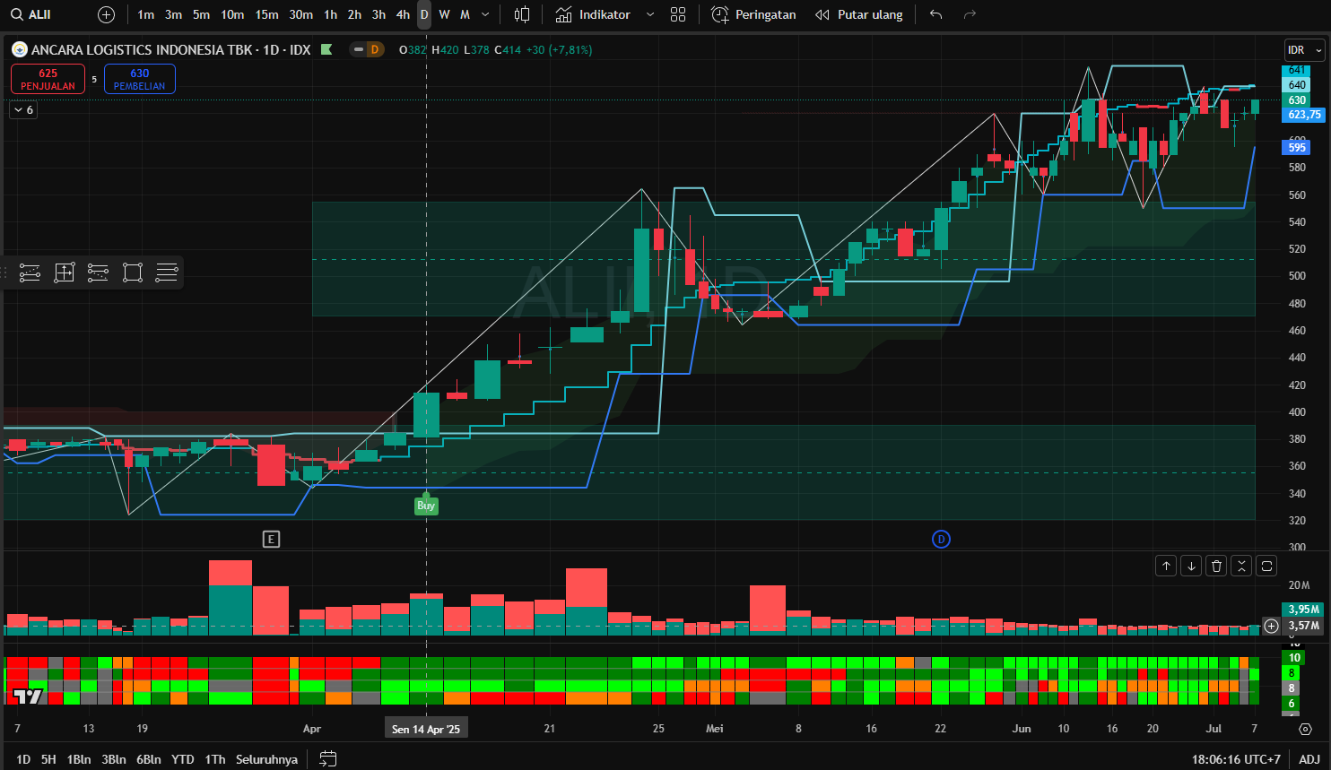Expand the timeframe list chevron
Viewport: 1331px width, 770px height.
tap(485, 14)
